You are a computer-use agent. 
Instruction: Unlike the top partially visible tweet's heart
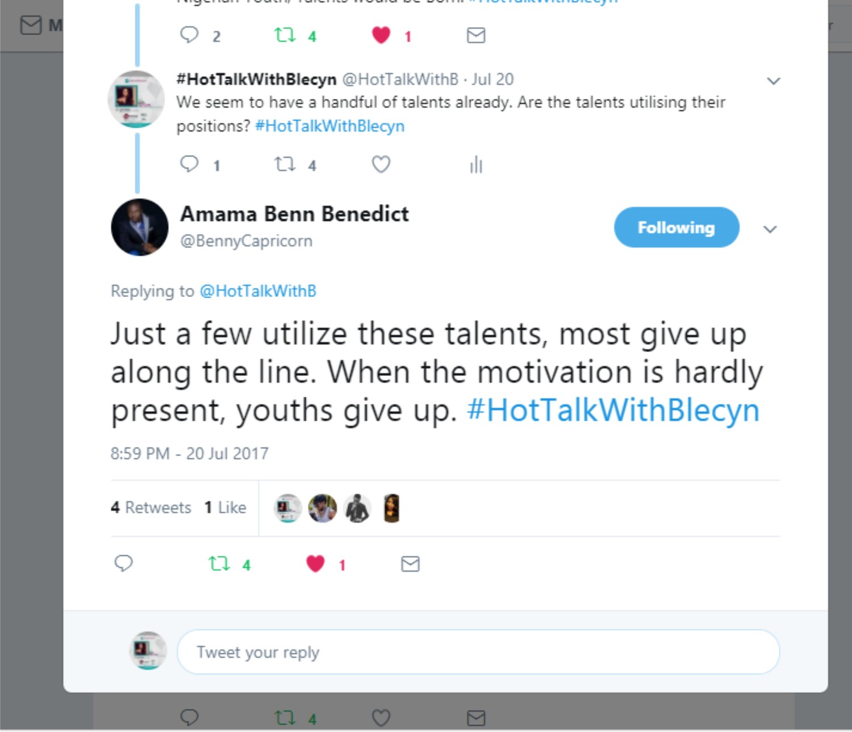(381, 36)
